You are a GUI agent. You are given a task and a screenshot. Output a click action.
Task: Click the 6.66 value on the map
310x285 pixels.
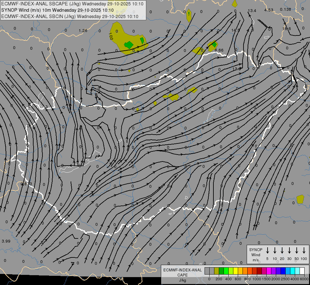pos(219,50)
